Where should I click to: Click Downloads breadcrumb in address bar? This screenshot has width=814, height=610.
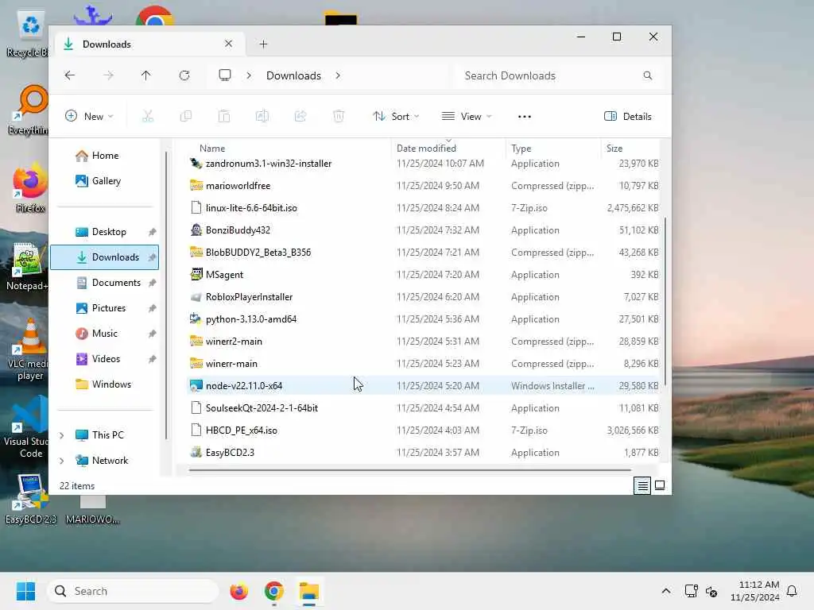293,75
